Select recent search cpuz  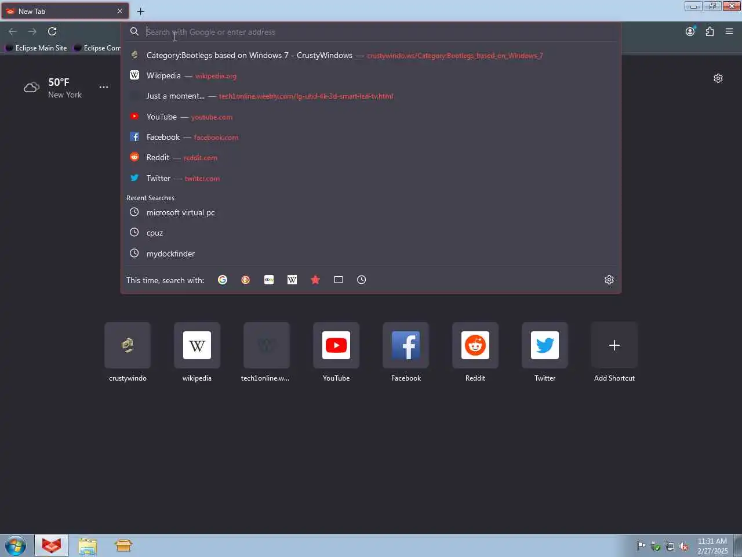371,233
